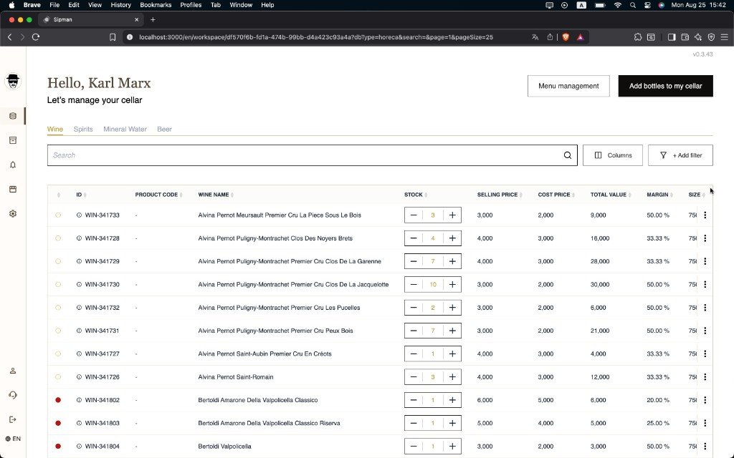Screen dimensions: 734x458
Task: Sort by Product Code column
Action: 158,195
